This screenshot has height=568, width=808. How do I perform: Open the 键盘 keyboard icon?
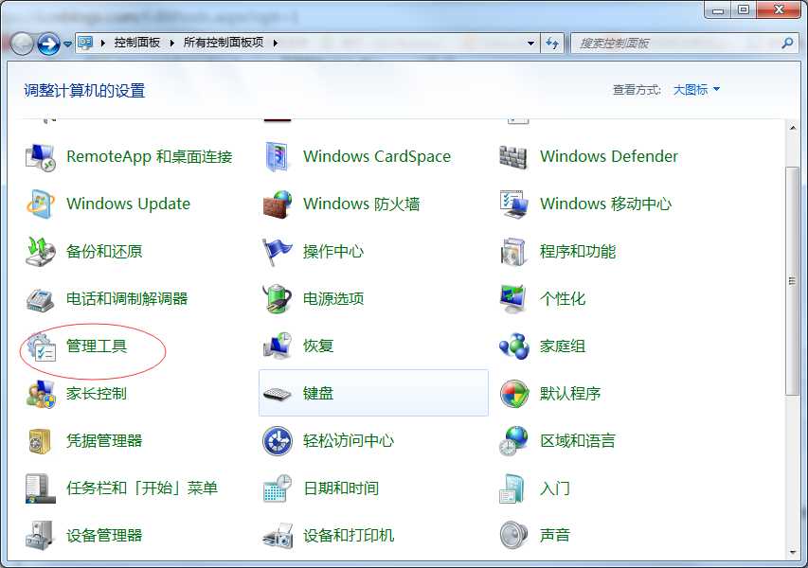[278, 394]
